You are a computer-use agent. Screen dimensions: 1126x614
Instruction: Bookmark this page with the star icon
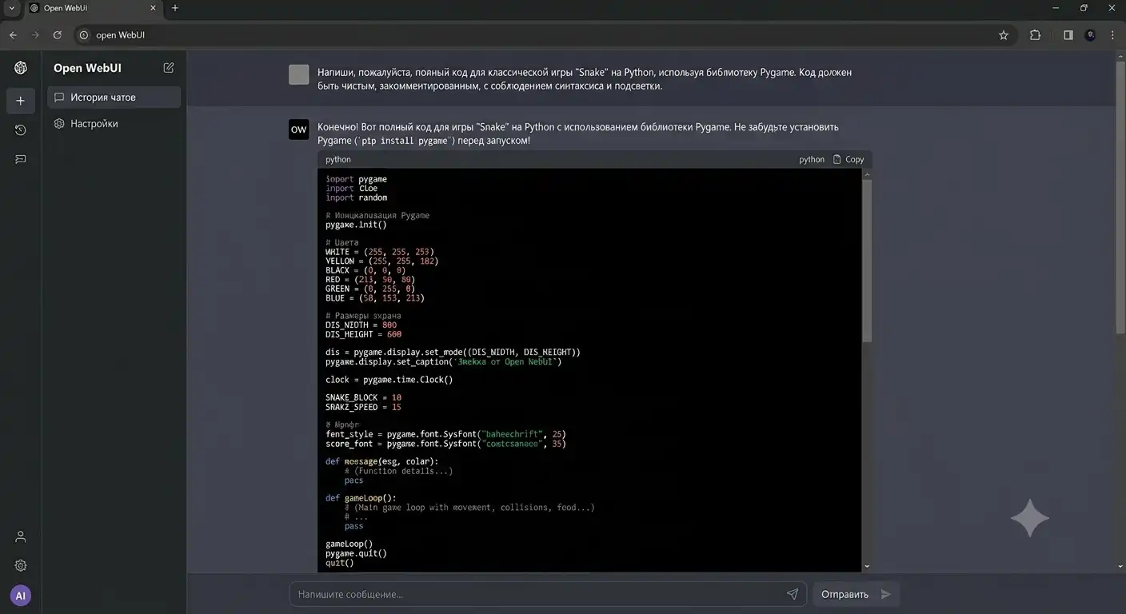click(x=1004, y=35)
